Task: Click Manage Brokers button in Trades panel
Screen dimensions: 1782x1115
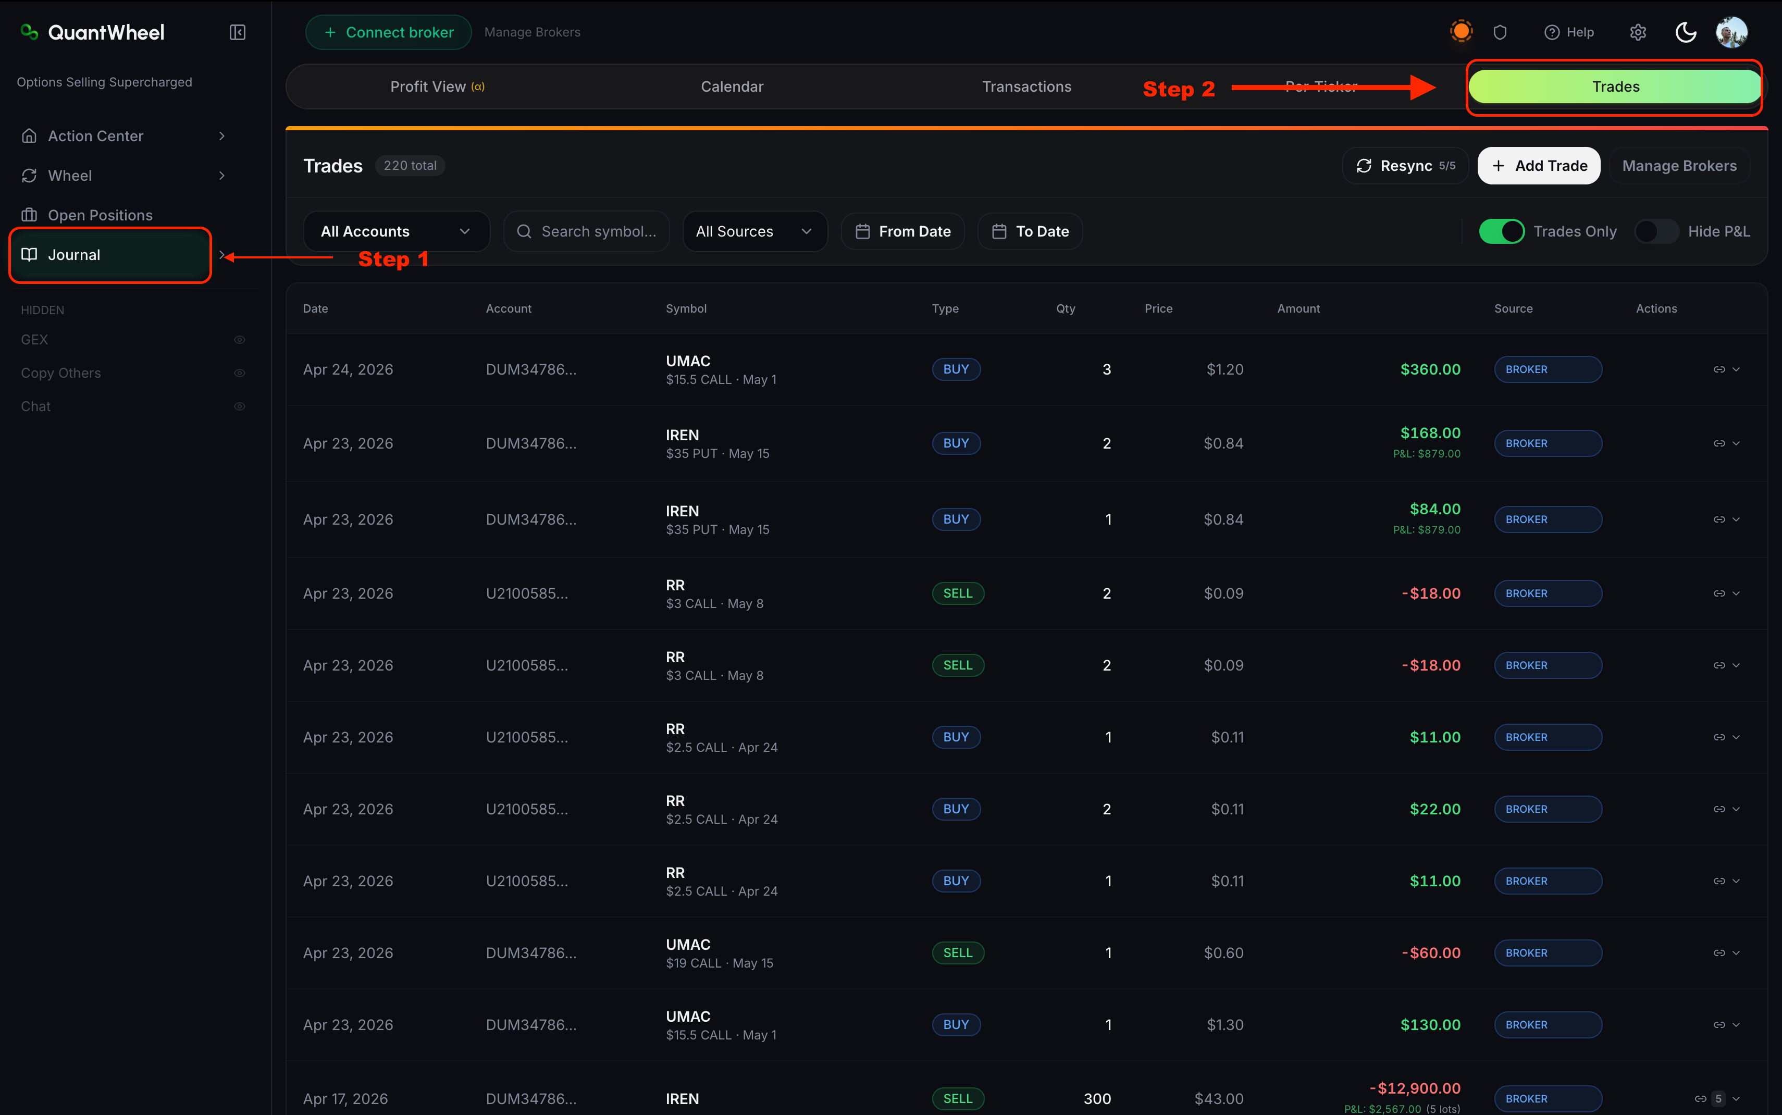Action: pos(1679,166)
